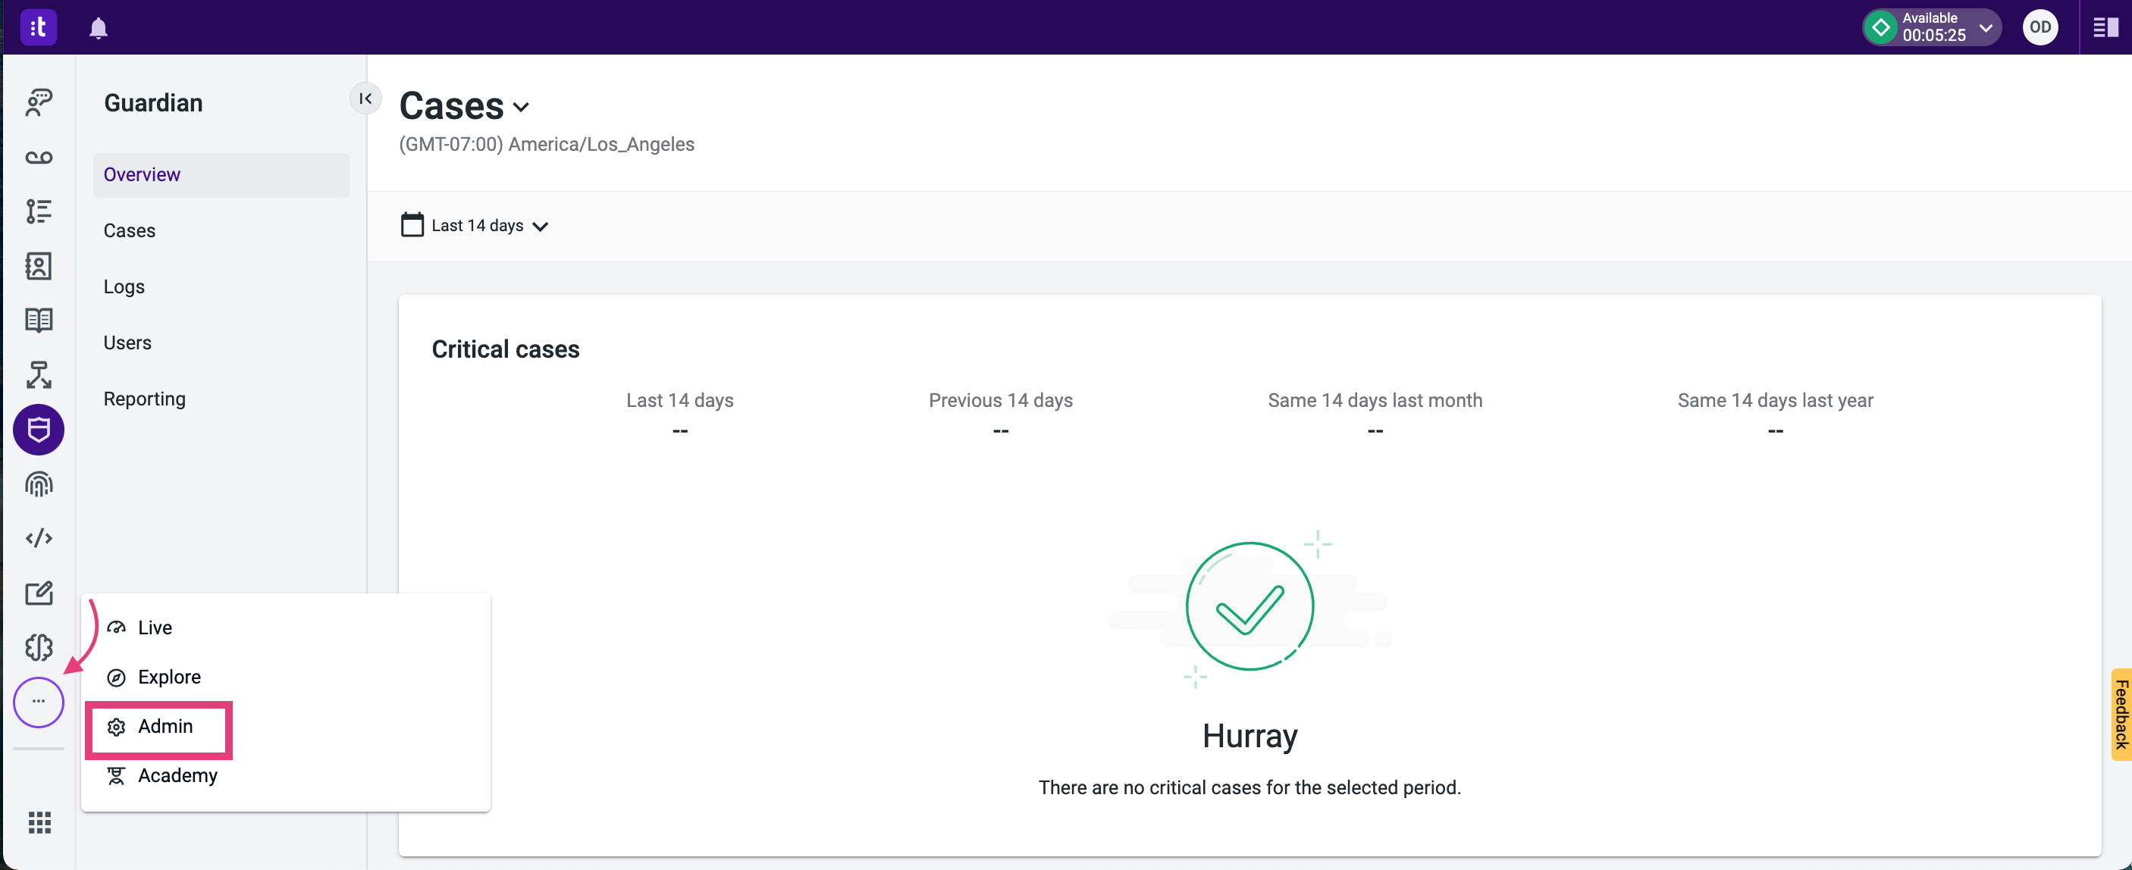Screen dimensions: 2132x870
Task: Collapse the Guardian navigation panel
Action: (x=365, y=99)
